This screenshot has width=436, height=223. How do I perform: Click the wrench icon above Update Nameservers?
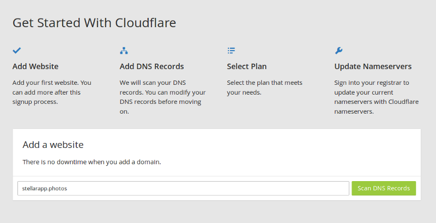(338, 51)
